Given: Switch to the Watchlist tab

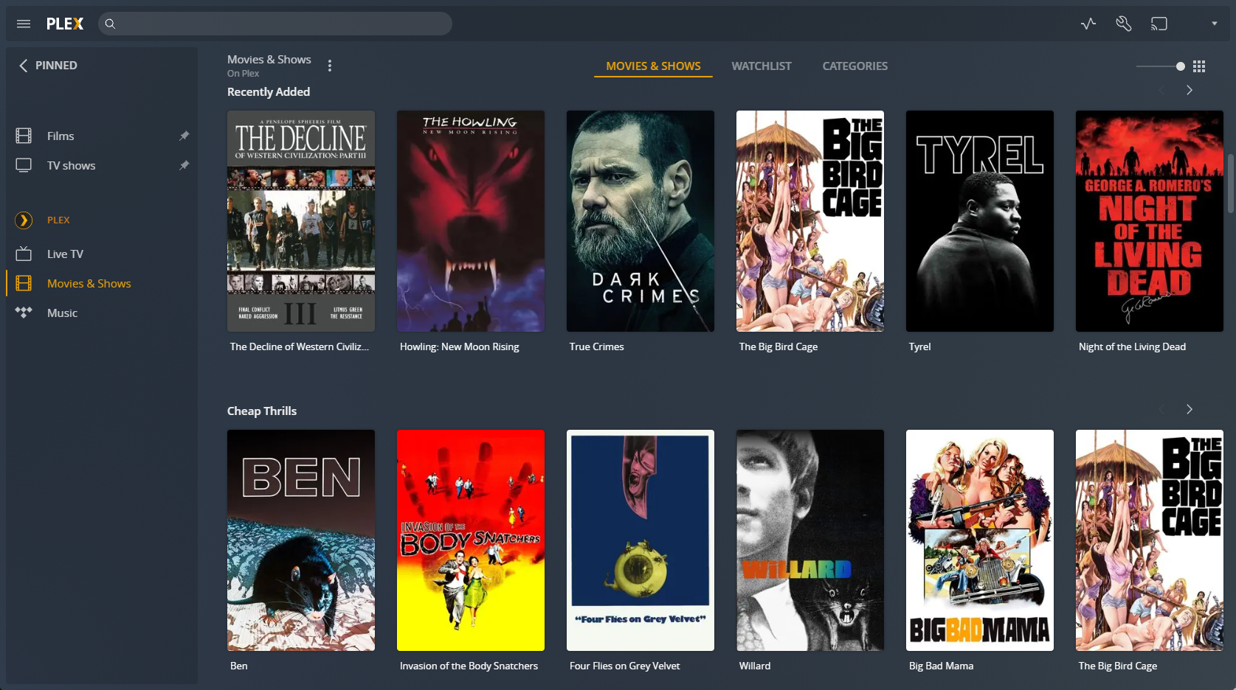Looking at the screenshot, I should click(761, 66).
